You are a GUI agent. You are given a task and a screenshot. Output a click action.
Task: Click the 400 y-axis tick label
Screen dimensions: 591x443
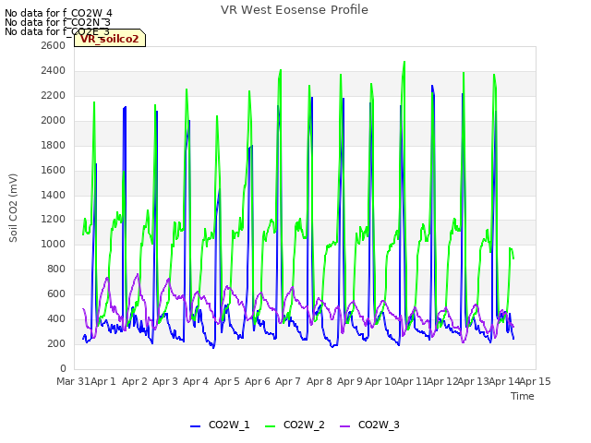pos(56,318)
